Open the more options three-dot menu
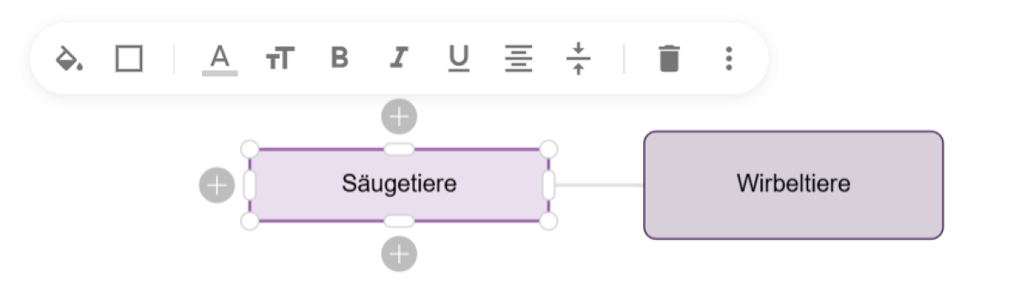The width and height of the screenshot is (1010, 308). pos(729,59)
